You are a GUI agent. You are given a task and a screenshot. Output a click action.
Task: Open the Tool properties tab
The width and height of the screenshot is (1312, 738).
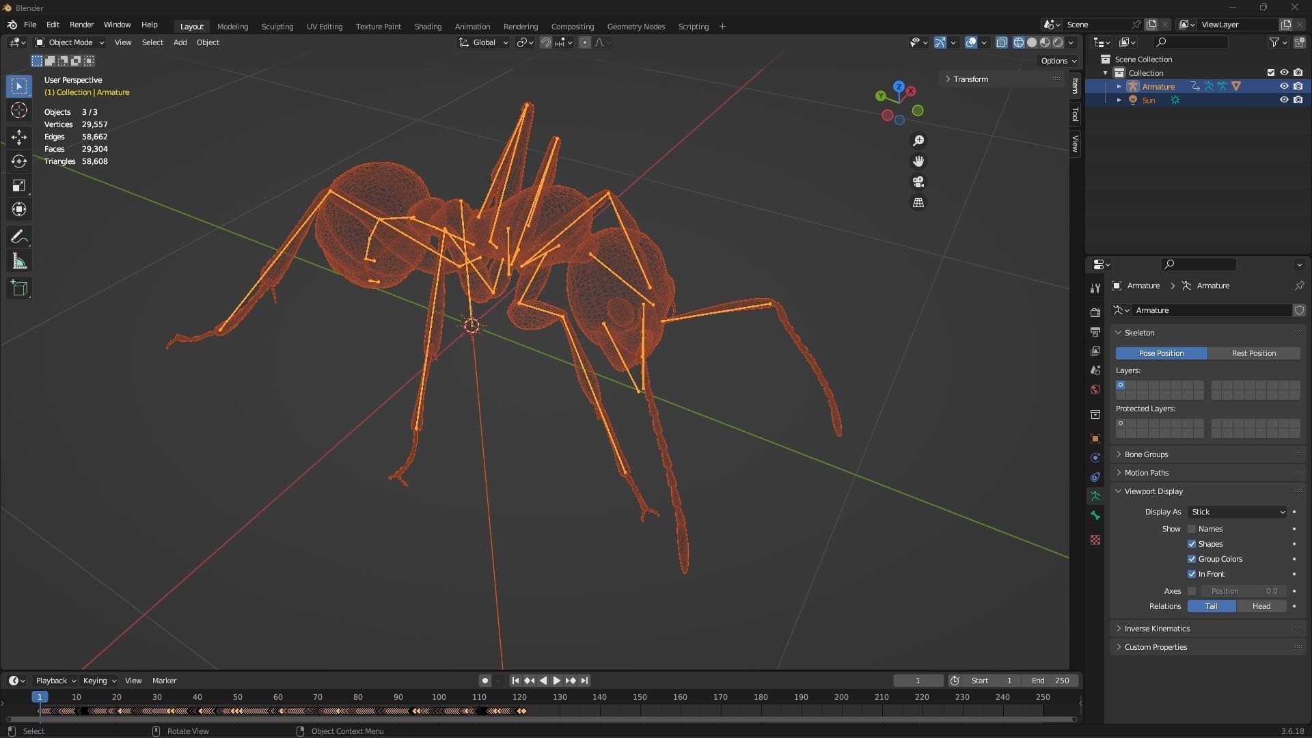[x=1095, y=288]
